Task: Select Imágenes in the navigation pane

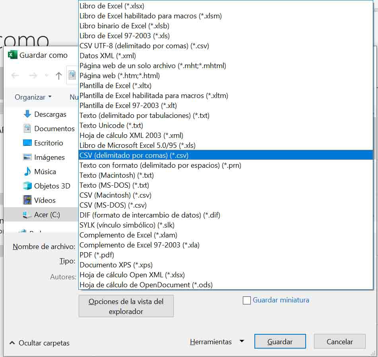Action: (x=49, y=157)
